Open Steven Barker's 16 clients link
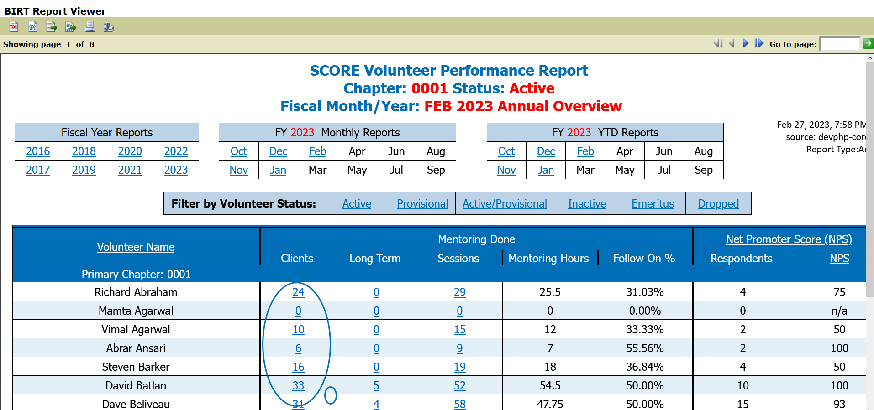This screenshot has height=410, width=874. coord(298,367)
